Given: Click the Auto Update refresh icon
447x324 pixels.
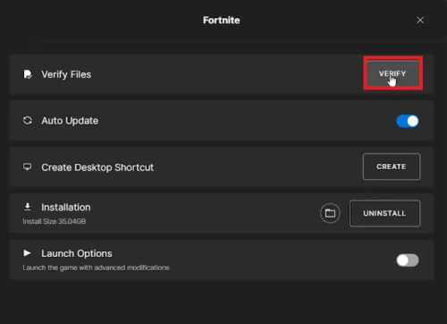Looking at the screenshot, I should tap(28, 121).
